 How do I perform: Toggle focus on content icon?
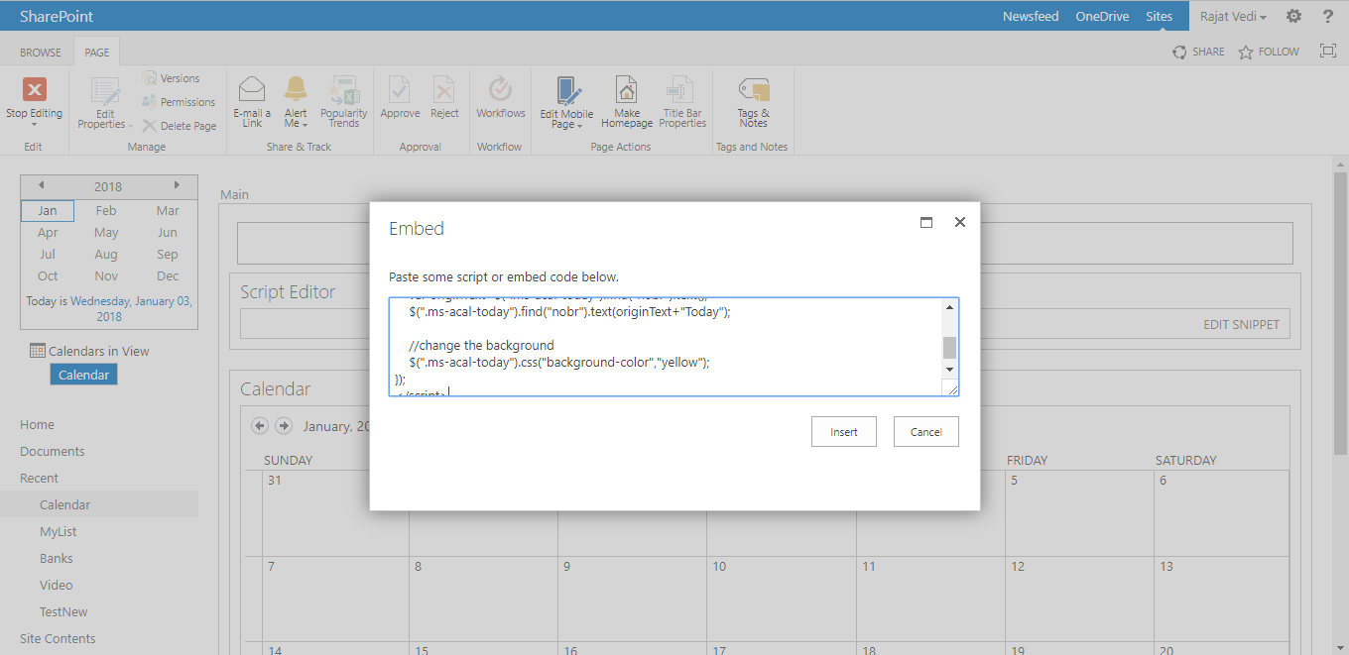coord(1328,52)
